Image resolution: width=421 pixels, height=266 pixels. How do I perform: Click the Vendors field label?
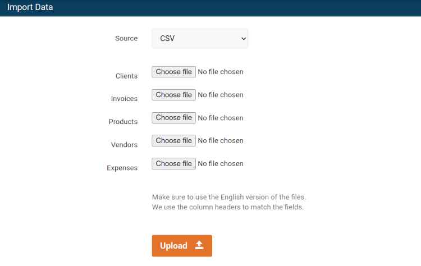(124, 145)
